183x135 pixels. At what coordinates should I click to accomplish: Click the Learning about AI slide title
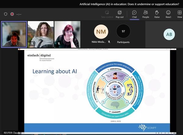(x=55, y=71)
